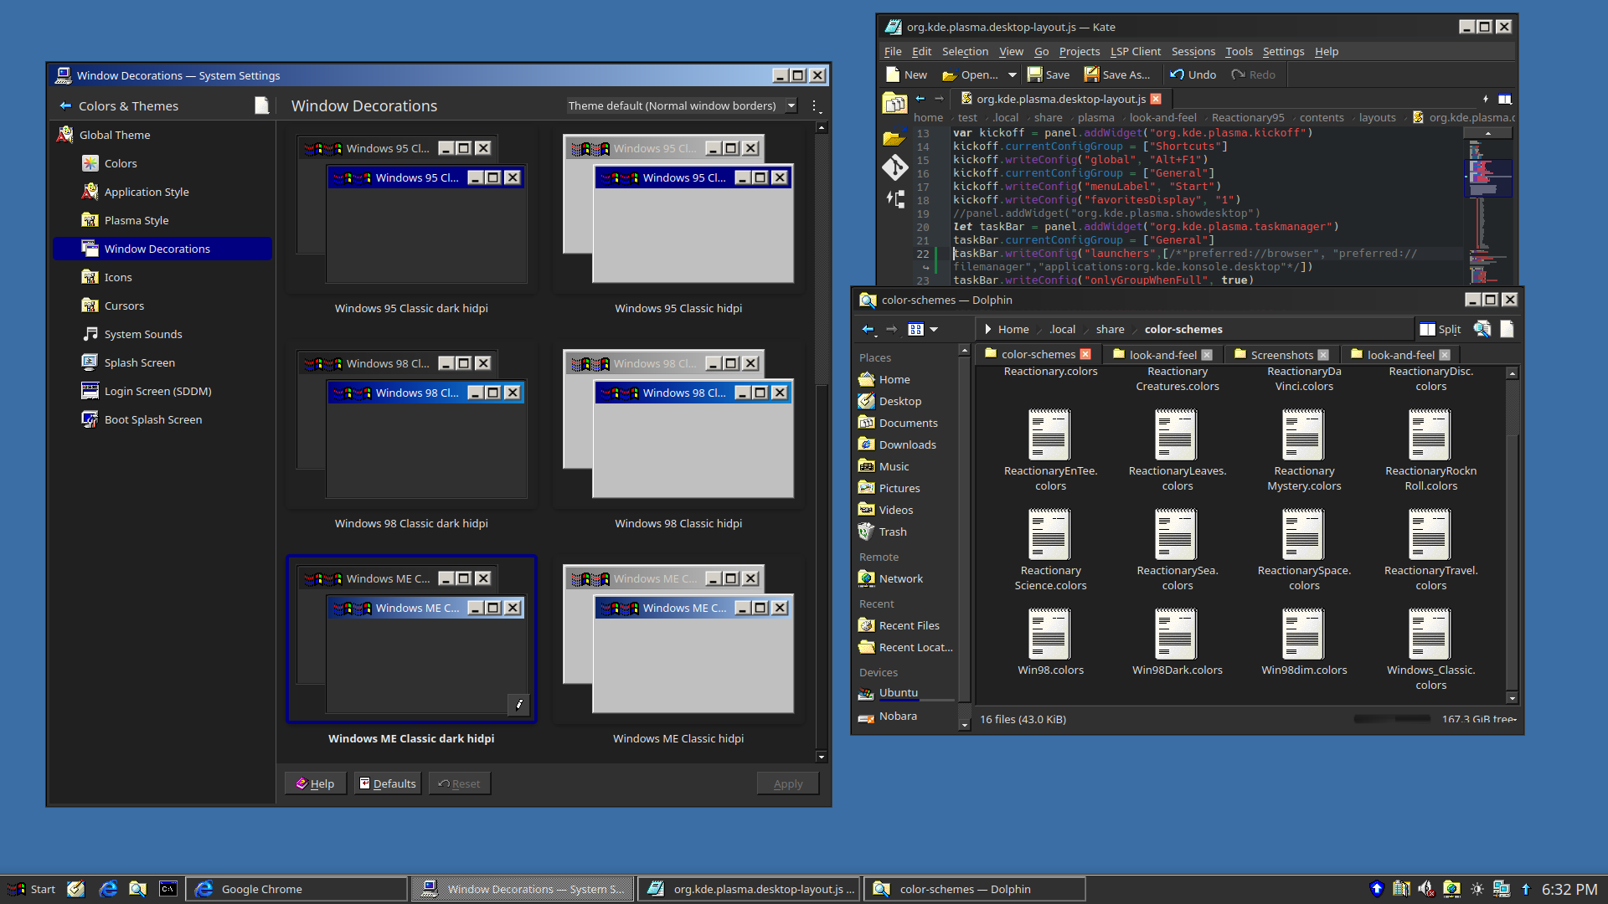The height and width of the screenshot is (904, 1608).
Task: Select Windows 98 Classic dark hidpi thumbnail
Action: [x=411, y=424]
